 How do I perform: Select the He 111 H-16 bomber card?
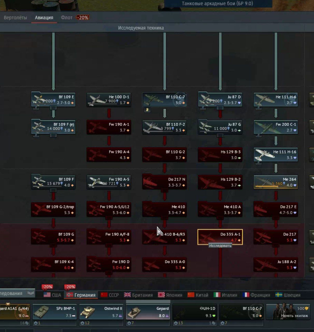click(x=276, y=155)
